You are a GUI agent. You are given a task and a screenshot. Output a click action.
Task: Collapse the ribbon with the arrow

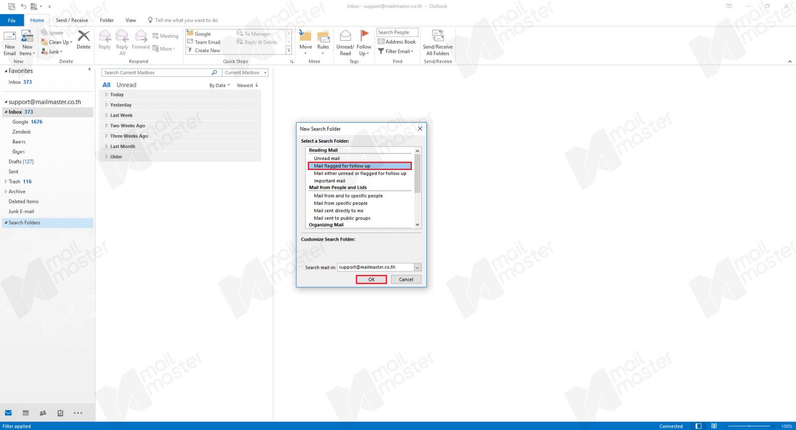[790, 61]
